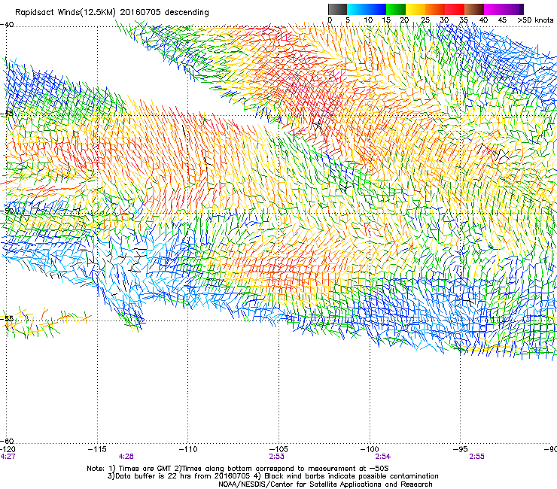Click the latitude label -60
The height and width of the screenshot is (489, 557).
click(x=7, y=441)
